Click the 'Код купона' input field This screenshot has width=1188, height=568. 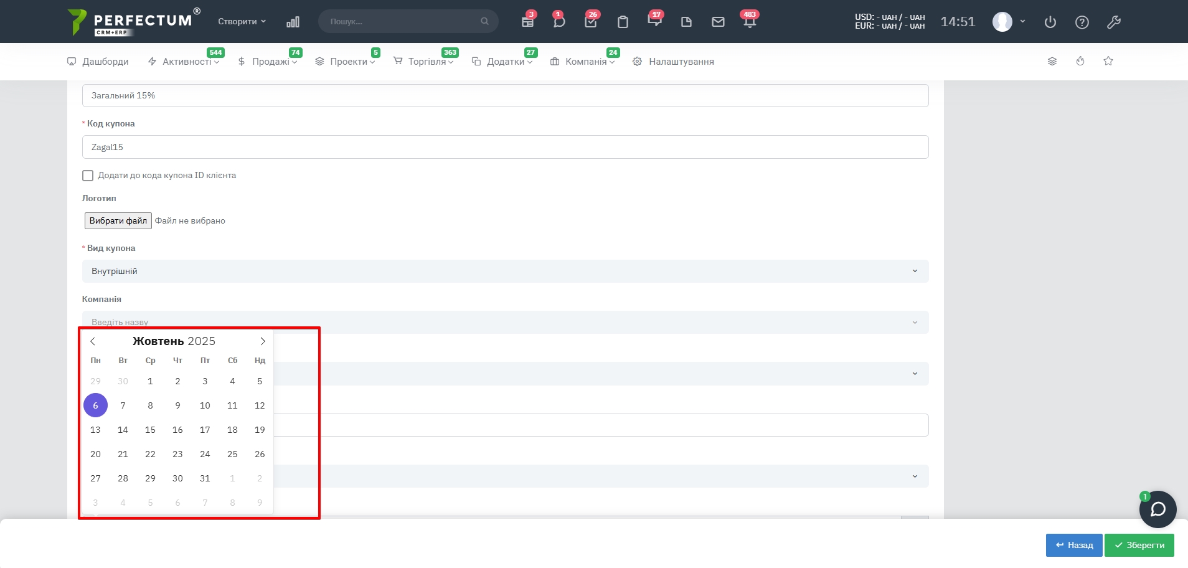pyautogui.click(x=505, y=147)
